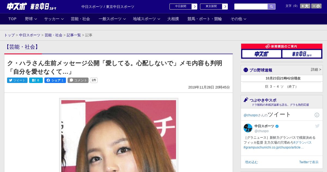Share article with the ツイート button
The width and height of the screenshot is (327, 172).
17,80
